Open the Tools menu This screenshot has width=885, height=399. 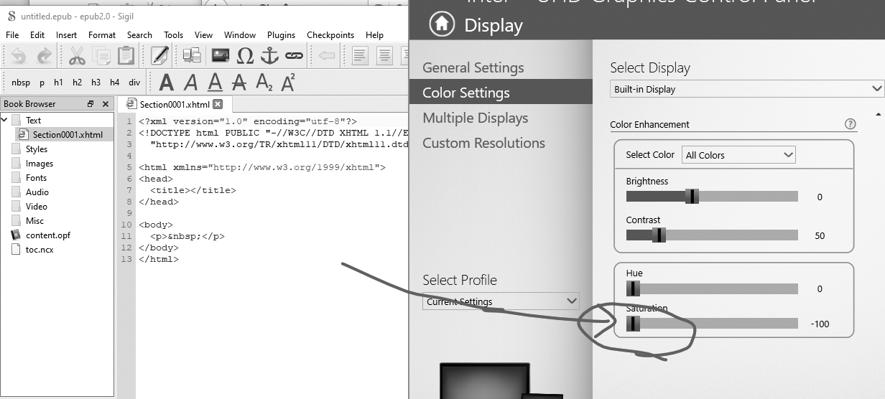[x=173, y=34]
